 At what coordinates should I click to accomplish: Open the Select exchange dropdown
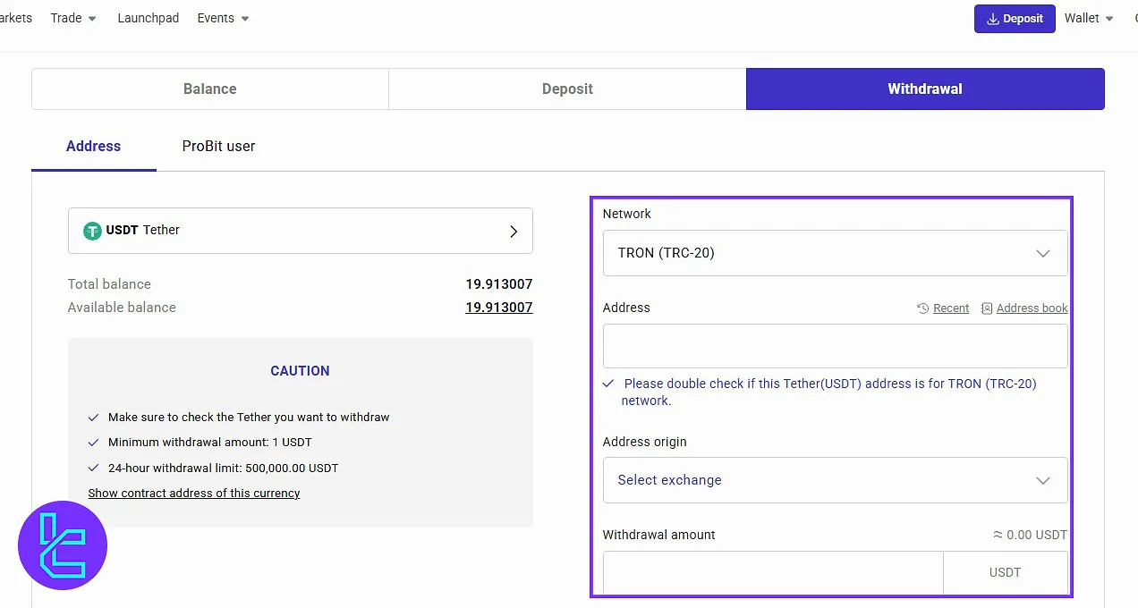(x=835, y=480)
